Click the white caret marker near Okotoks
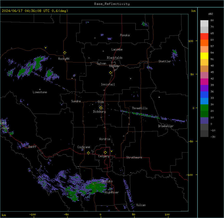 coord(94,184)
